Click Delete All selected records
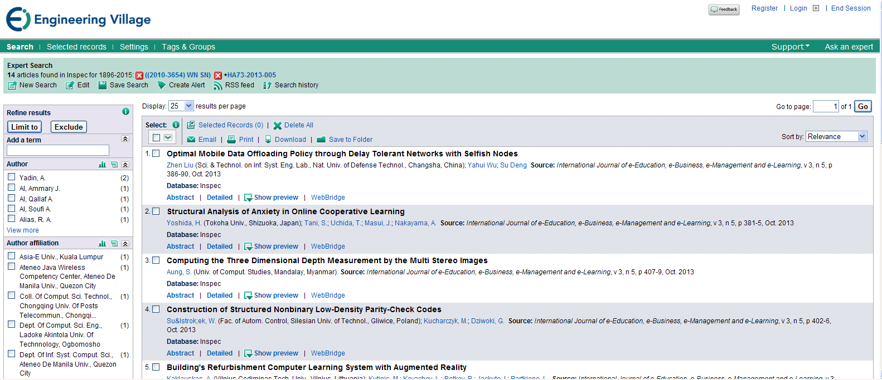 click(x=293, y=125)
